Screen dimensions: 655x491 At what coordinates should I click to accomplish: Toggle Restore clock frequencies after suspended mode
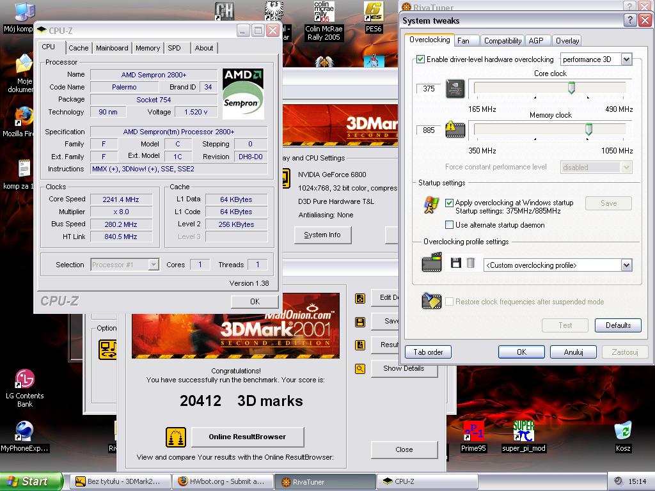tap(450, 302)
